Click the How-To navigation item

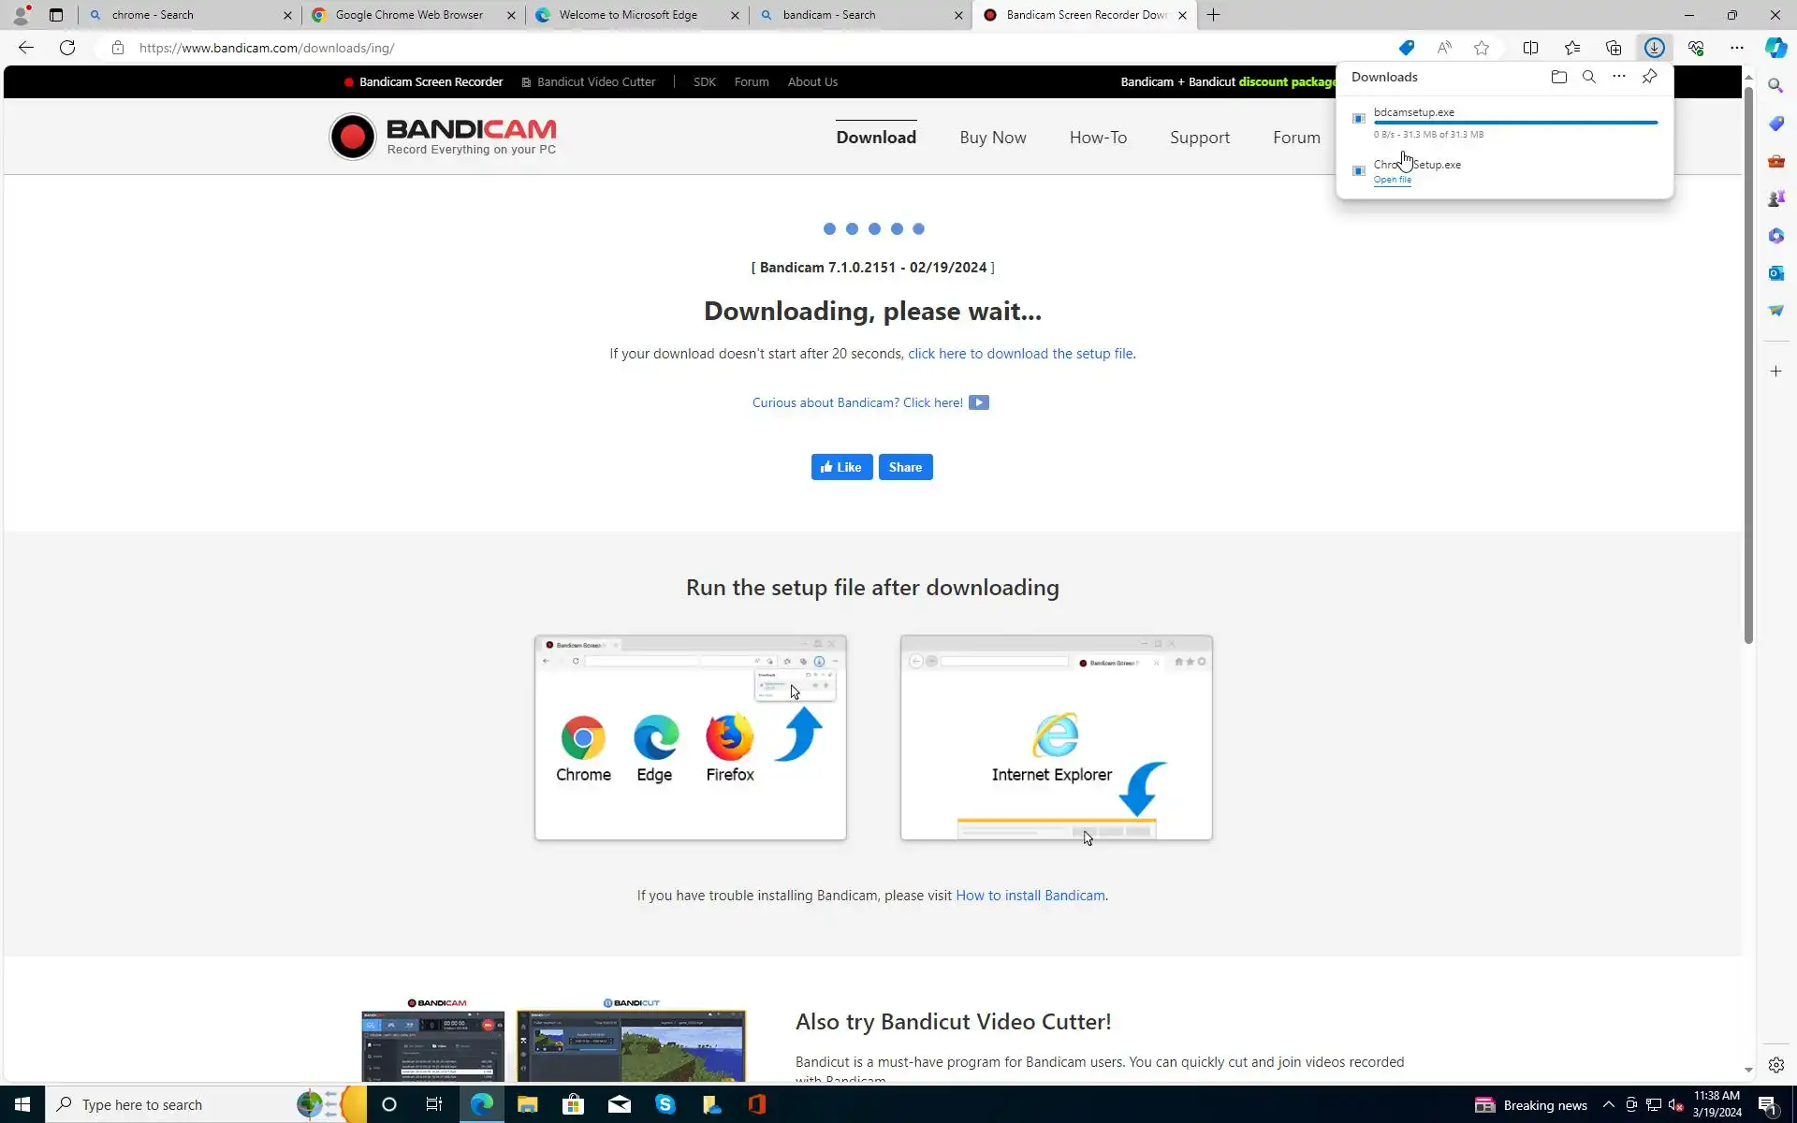(1098, 138)
